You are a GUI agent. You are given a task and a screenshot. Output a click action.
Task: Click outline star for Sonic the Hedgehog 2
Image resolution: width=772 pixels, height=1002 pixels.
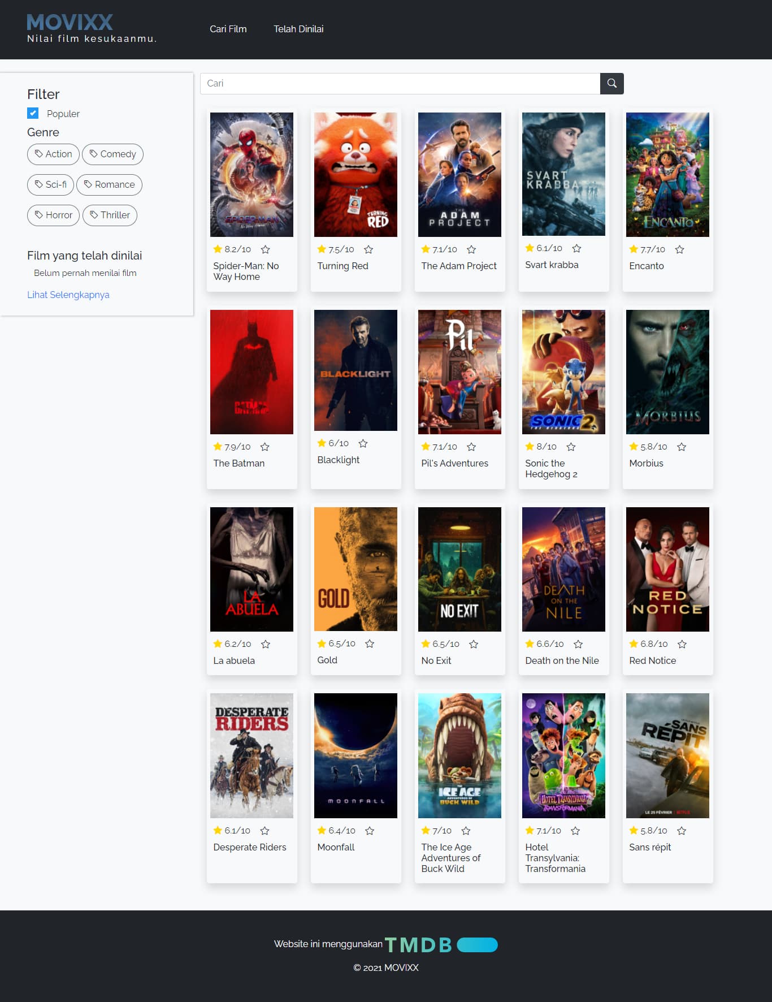(x=571, y=447)
